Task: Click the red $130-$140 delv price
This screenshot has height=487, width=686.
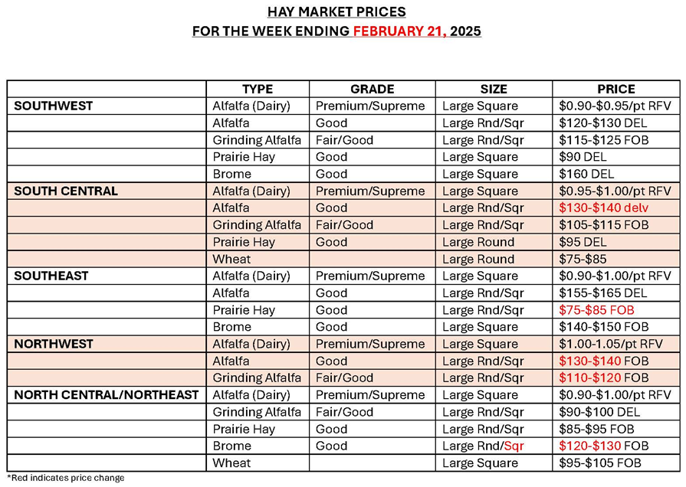Action: point(601,208)
